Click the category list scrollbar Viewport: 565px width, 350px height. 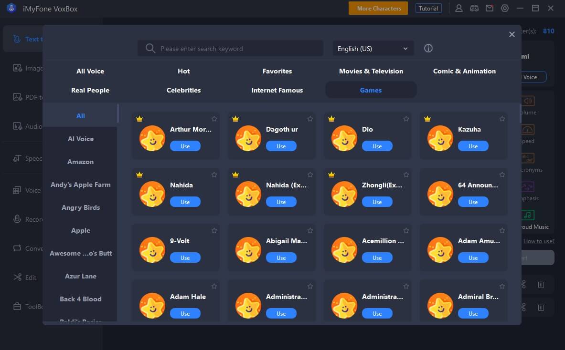[118, 113]
